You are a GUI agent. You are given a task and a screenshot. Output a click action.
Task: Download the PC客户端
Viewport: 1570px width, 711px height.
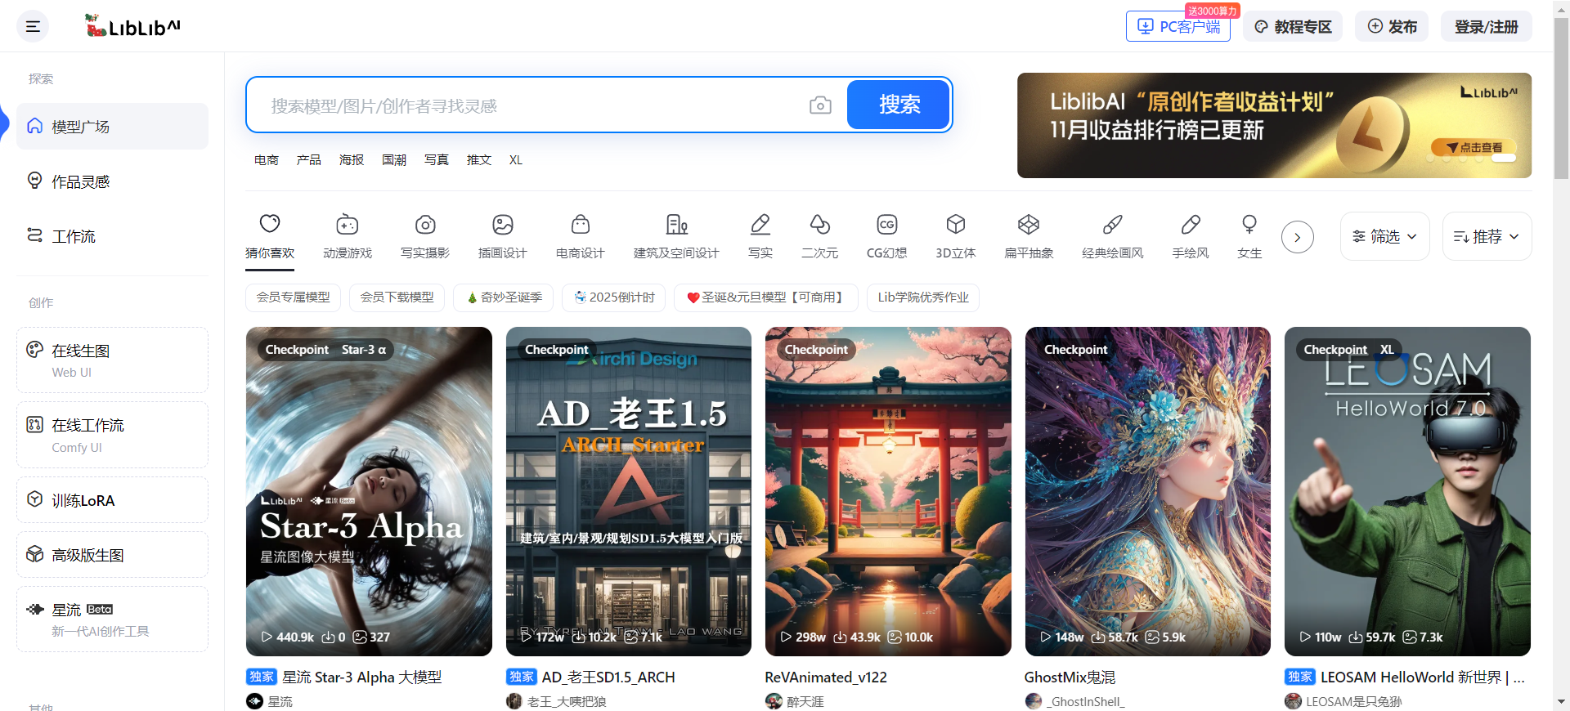tap(1178, 26)
